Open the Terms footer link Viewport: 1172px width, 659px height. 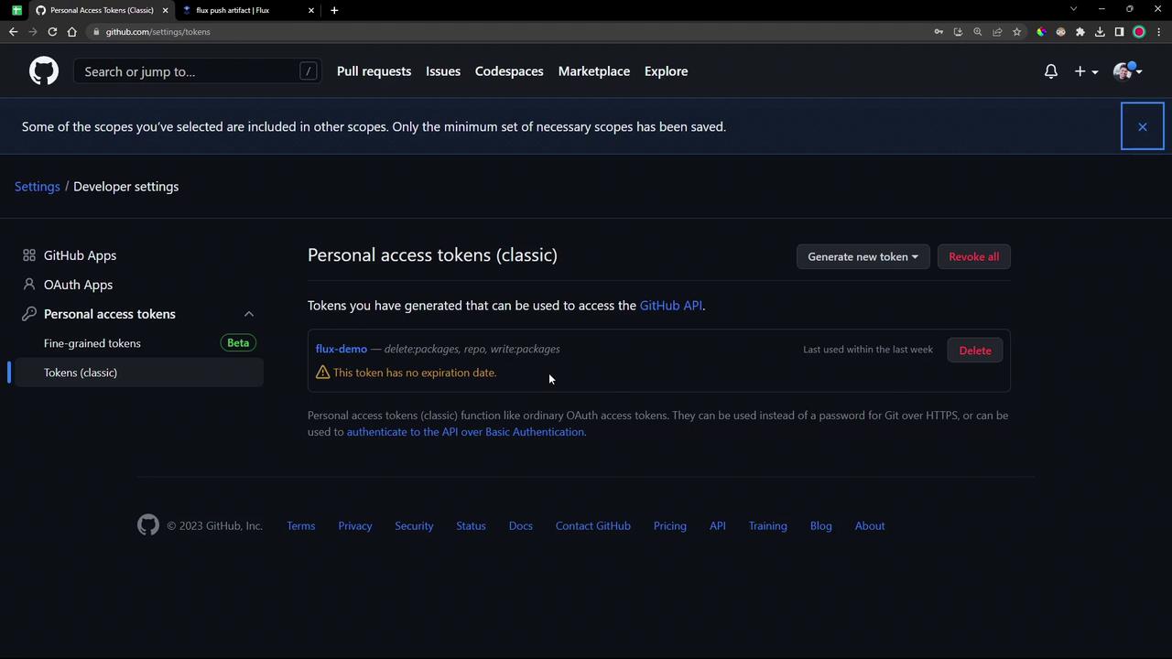click(x=300, y=526)
